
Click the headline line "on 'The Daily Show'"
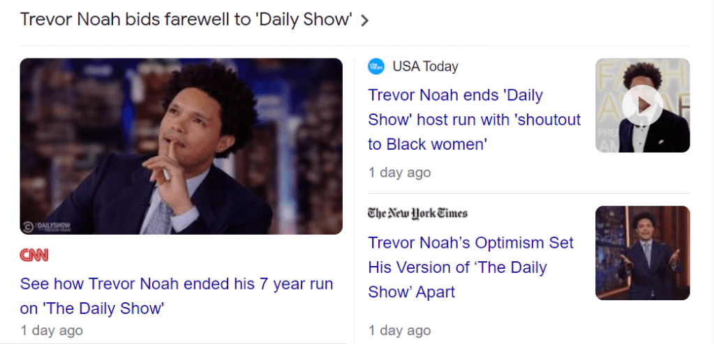(91, 308)
